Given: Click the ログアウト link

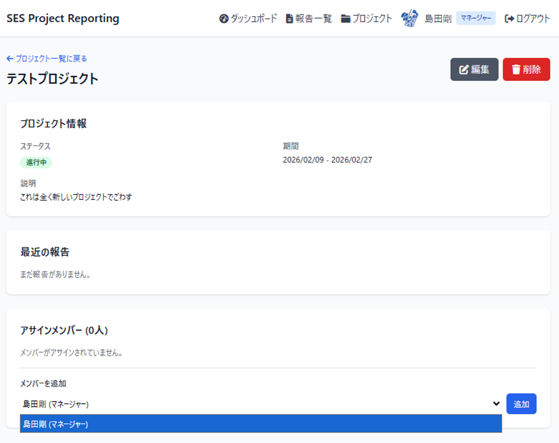Looking at the screenshot, I should [x=527, y=18].
